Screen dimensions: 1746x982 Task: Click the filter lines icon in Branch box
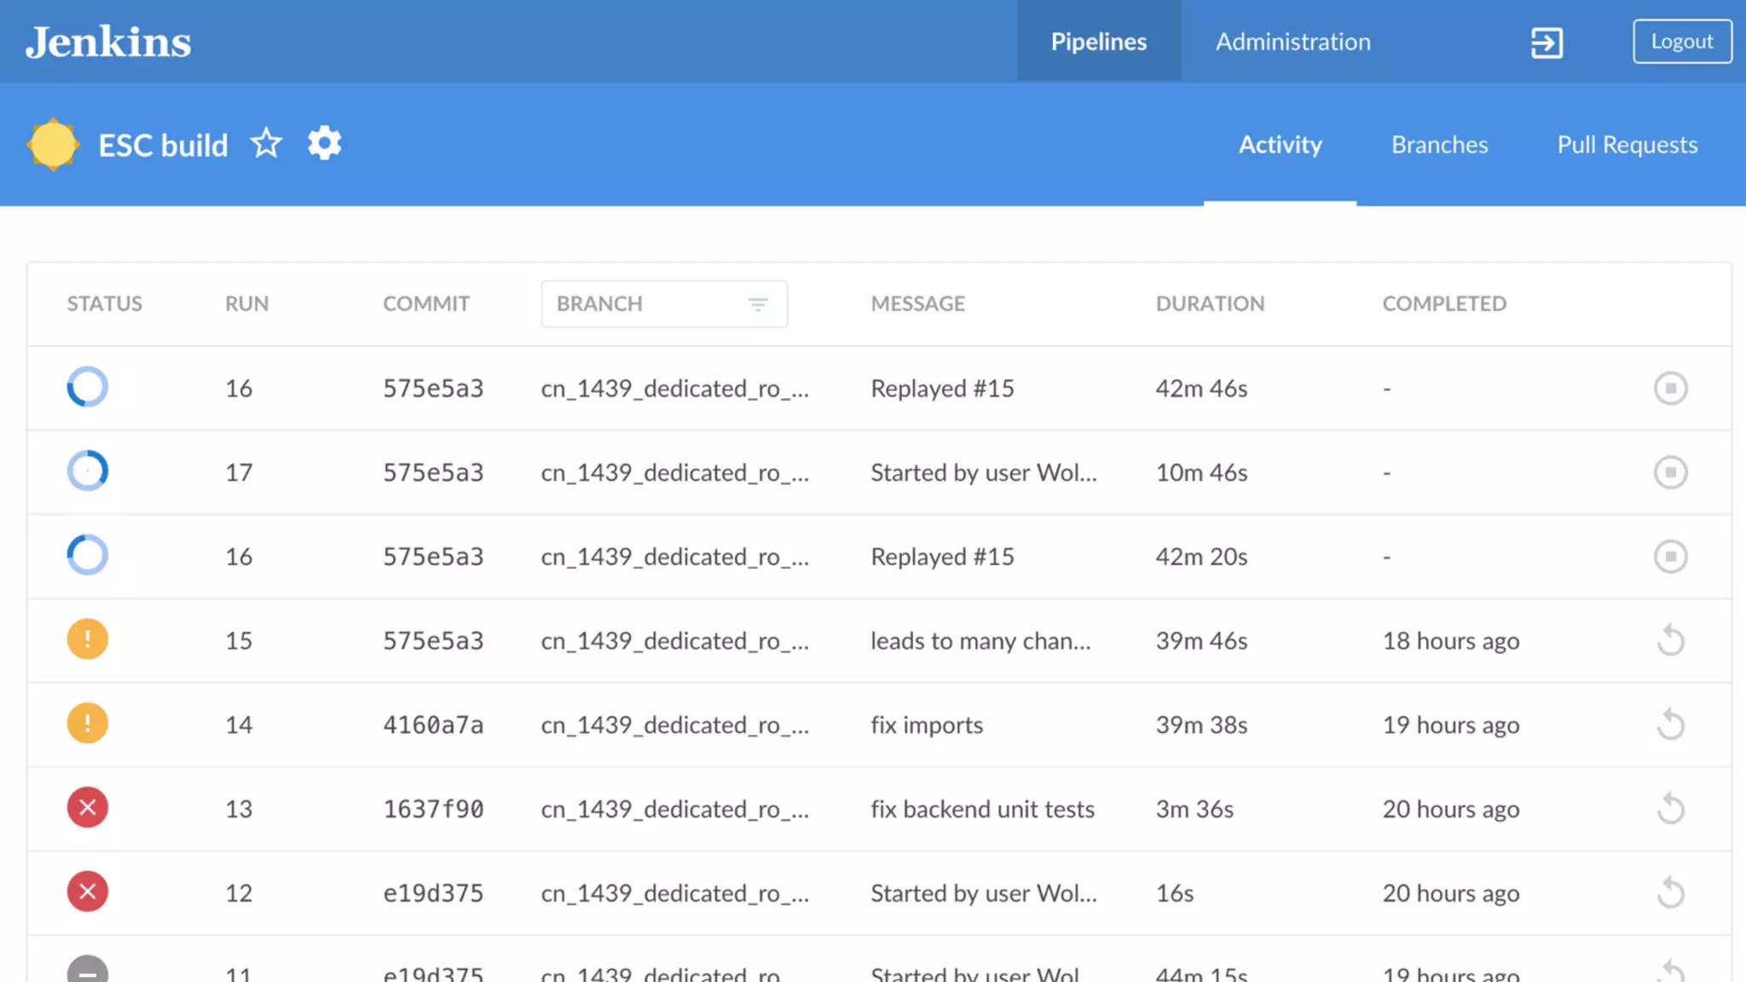point(758,304)
